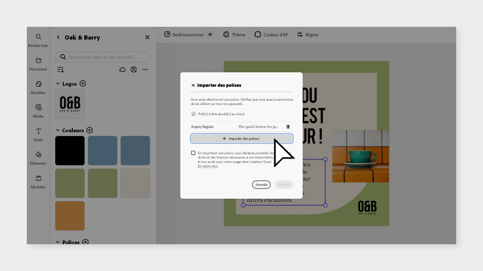
Task: Click the Annuler button
Action: click(x=261, y=185)
